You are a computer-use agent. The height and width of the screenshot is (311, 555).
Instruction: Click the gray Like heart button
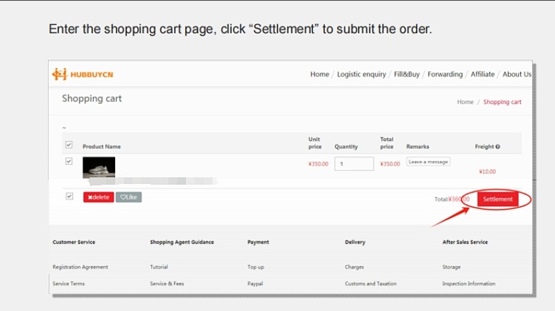[128, 197]
